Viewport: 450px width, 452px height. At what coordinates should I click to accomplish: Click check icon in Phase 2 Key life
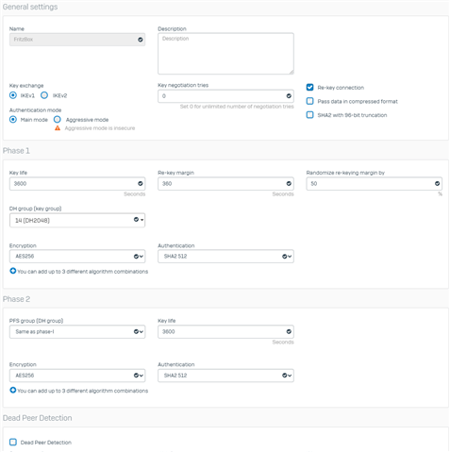coord(289,331)
